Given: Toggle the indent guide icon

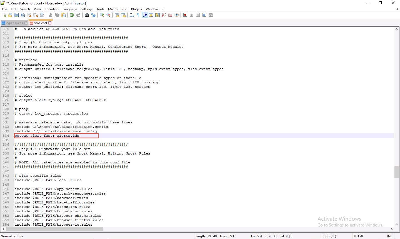Looking at the screenshot, I should 145,15.
